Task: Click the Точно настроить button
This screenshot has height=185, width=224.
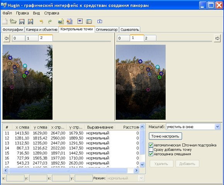Action: tap(165, 136)
